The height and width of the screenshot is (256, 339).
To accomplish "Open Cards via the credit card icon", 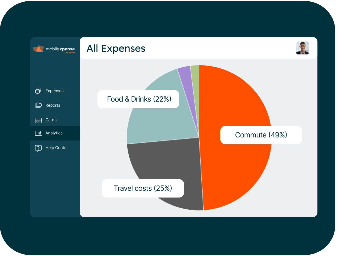I will click(x=38, y=120).
